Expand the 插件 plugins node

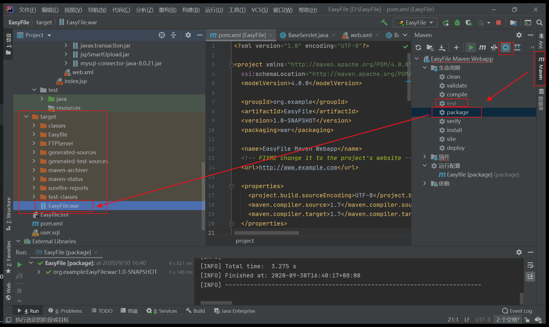pos(425,157)
